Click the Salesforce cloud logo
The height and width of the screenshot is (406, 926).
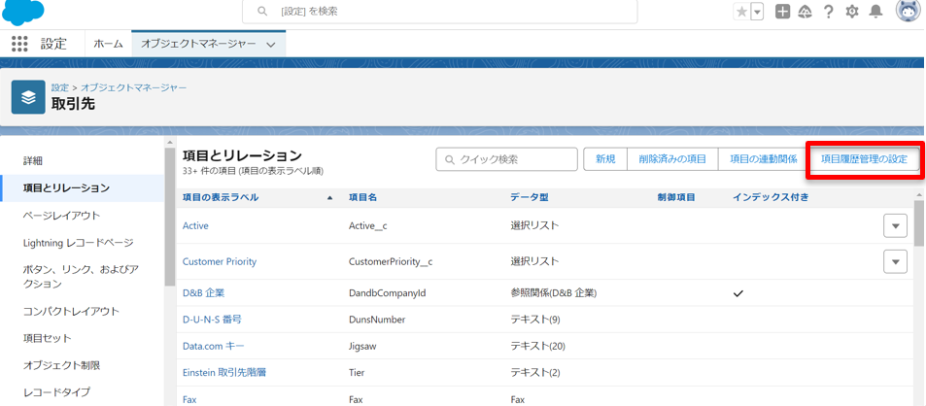pos(23,12)
